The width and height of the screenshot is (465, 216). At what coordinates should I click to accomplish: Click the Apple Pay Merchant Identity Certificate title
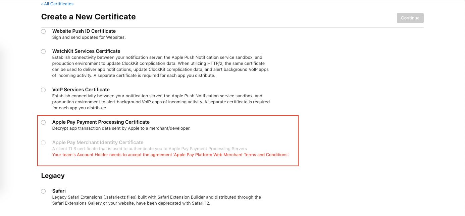[98, 142]
